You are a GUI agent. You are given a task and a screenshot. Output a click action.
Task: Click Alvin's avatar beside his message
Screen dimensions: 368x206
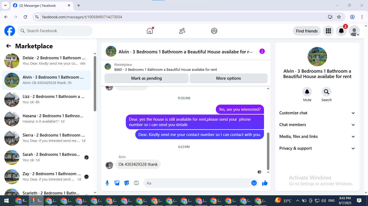click(109, 165)
